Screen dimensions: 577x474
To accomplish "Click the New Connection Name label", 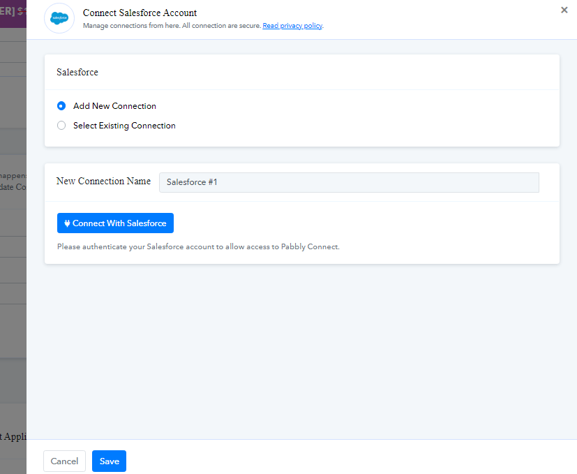I will pos(103,182).
